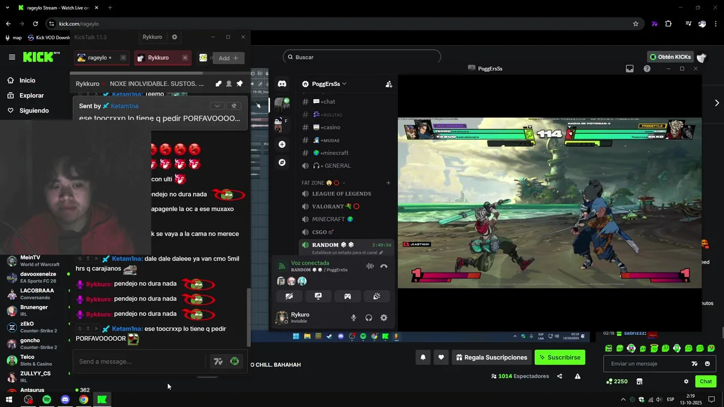Open moderator actions rocket icon in KickTalk header
Image resolution: width=724 pixels, height=407 pixels.
(x=218, y=84)
